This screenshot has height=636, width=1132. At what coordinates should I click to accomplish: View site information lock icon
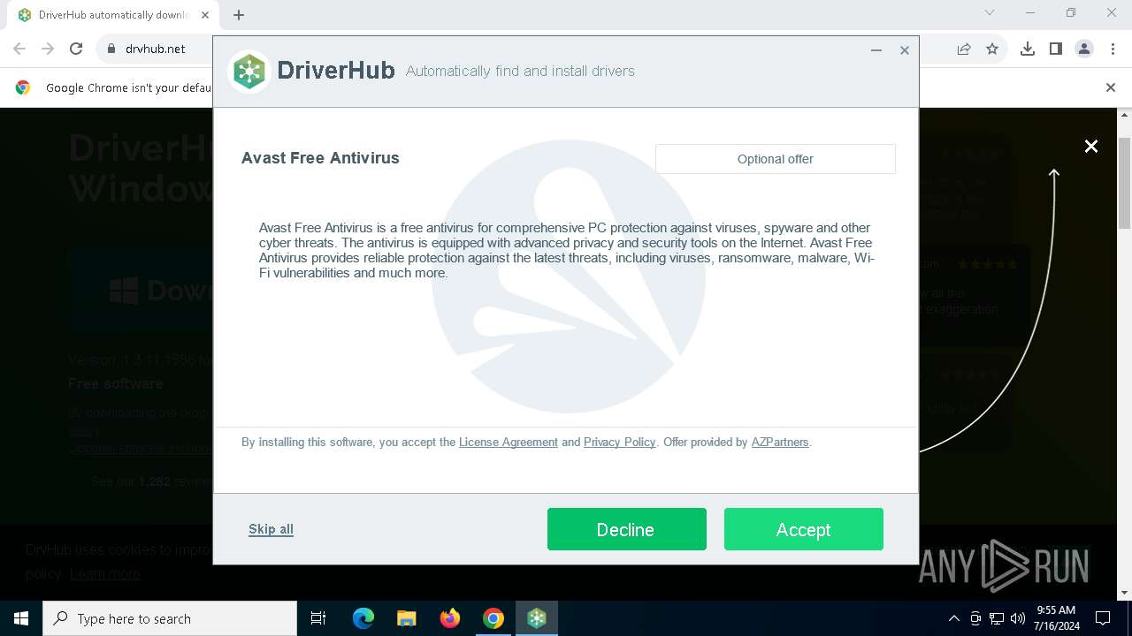(111, 49)
